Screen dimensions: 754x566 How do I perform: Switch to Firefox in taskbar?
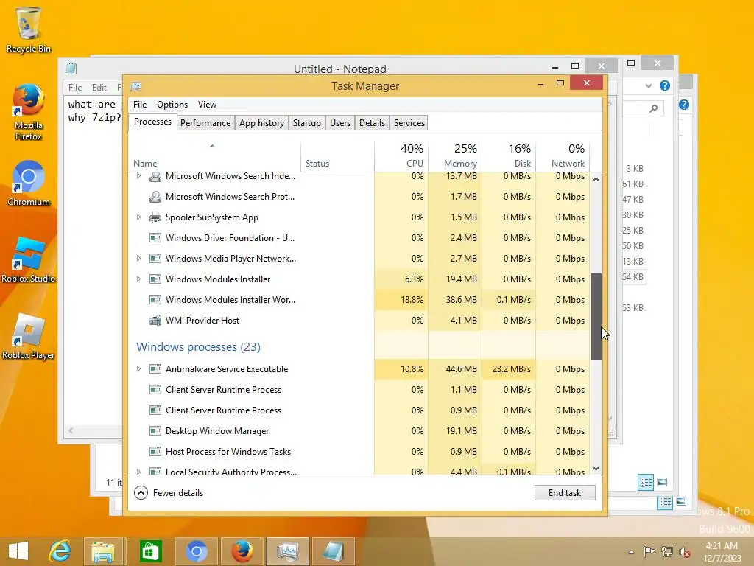242,551
